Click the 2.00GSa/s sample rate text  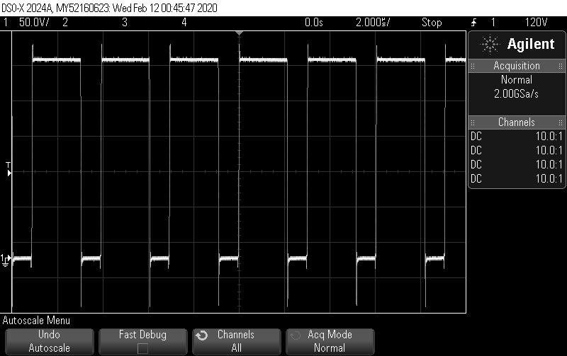point(517,94)
